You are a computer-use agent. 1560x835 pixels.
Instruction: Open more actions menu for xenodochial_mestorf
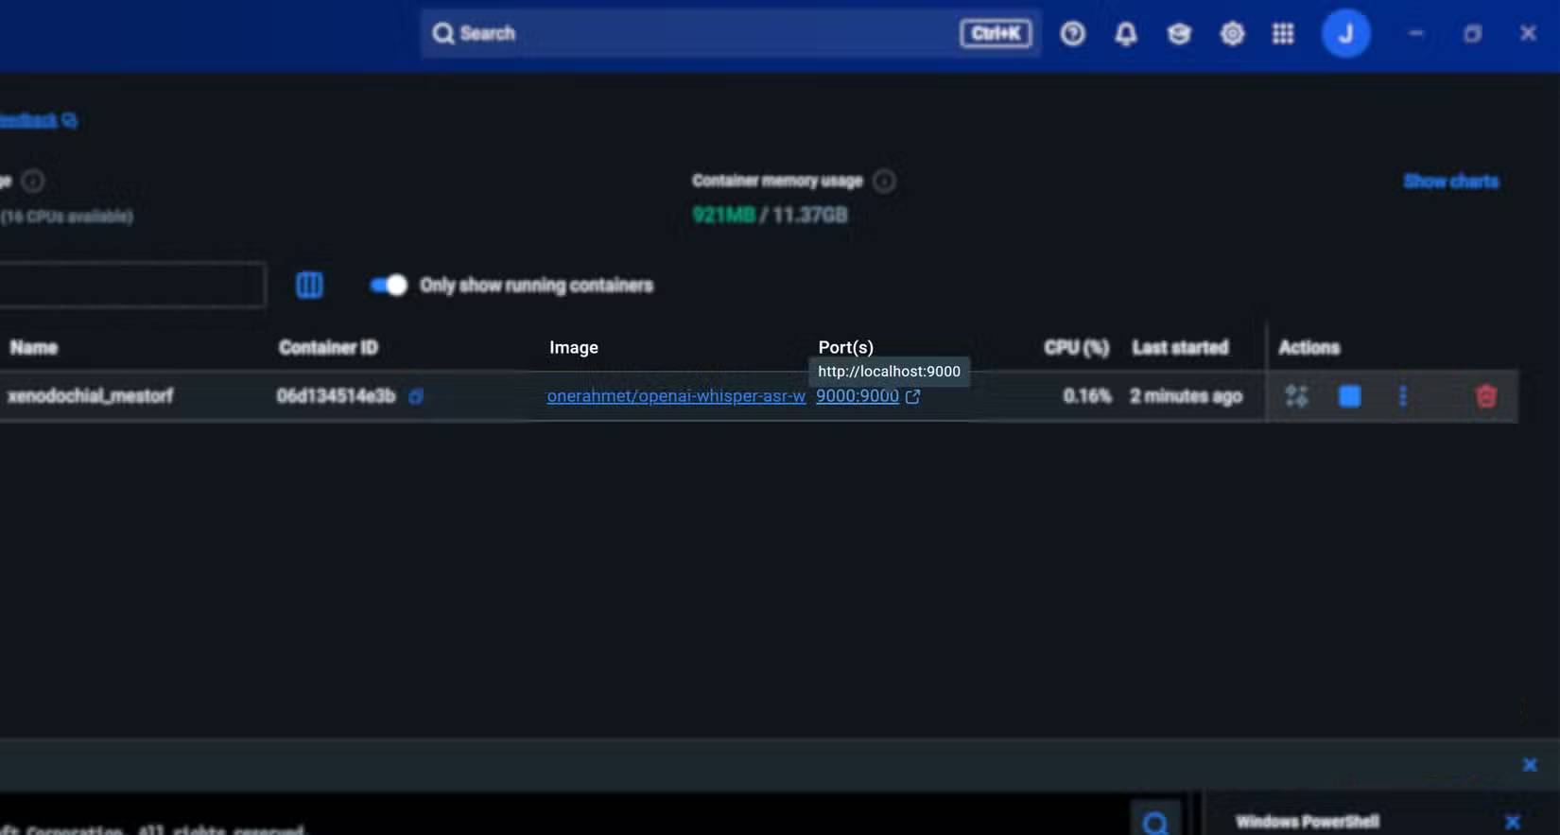coord(1402,396)
